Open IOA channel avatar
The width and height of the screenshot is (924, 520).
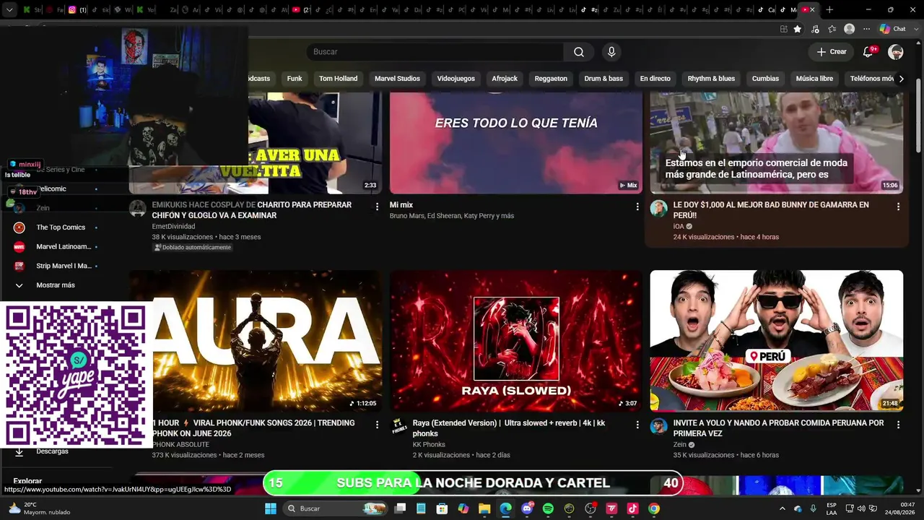[658, 209]
